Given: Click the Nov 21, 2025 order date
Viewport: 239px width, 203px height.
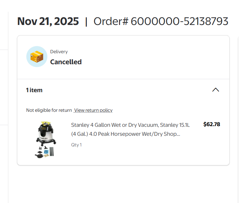Looking at the screenshot, I should (x=48, y=21).
